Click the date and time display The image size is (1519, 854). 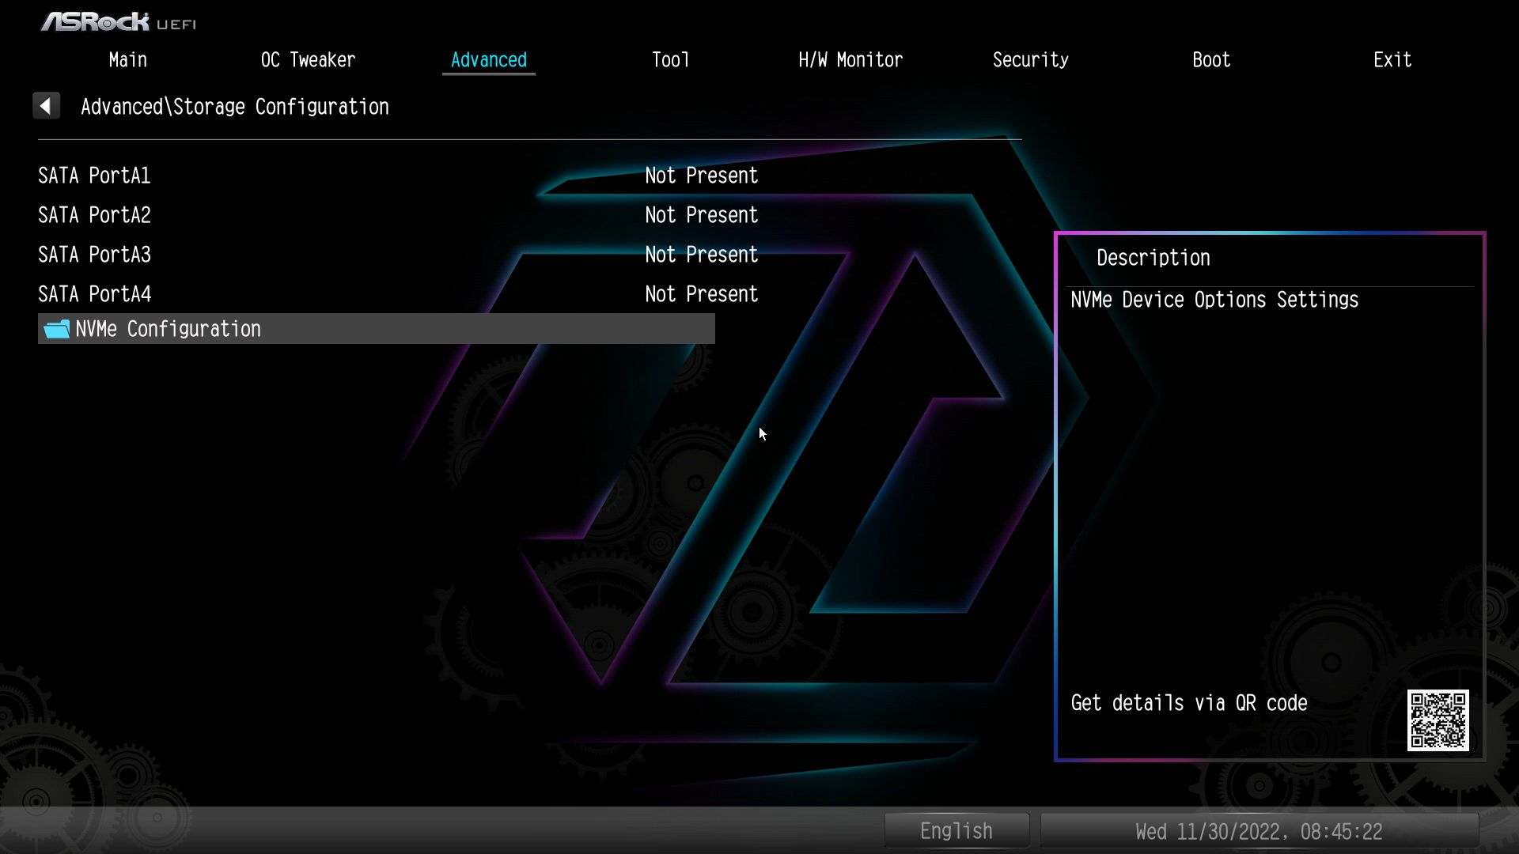click(1259, 831)
